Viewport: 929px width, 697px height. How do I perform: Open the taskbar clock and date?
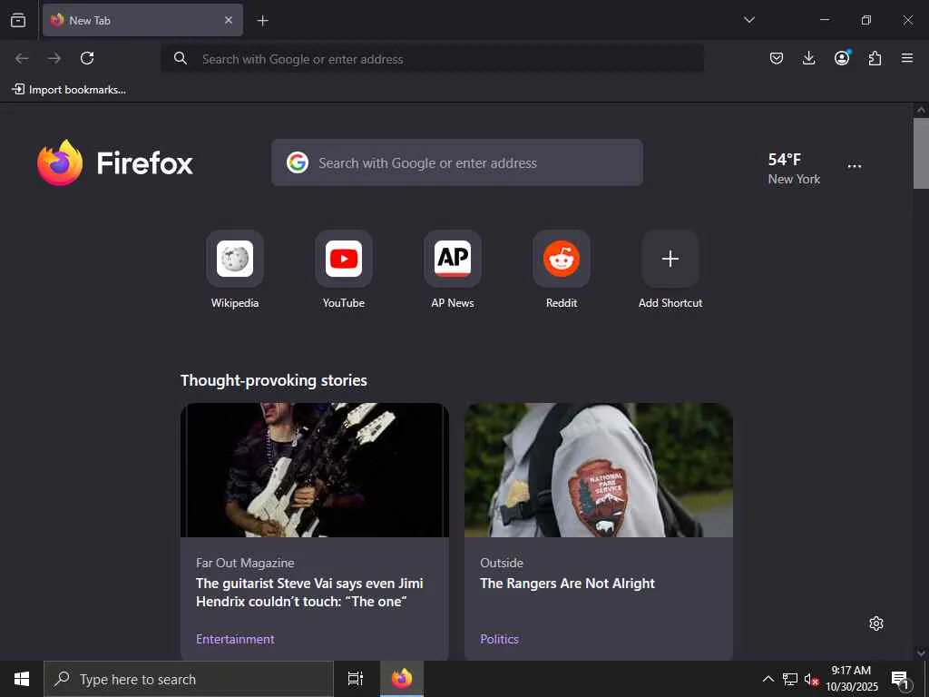(x=851, y=679)
